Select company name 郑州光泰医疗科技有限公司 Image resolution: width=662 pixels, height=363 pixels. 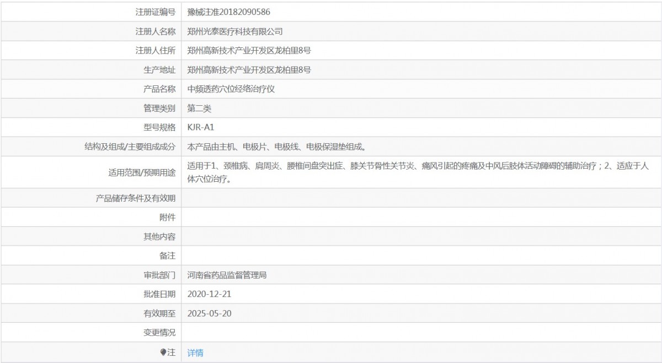(235, 31)
